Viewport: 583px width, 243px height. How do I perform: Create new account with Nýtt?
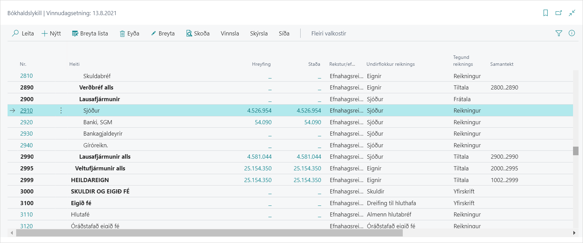(x=51, y=33)
